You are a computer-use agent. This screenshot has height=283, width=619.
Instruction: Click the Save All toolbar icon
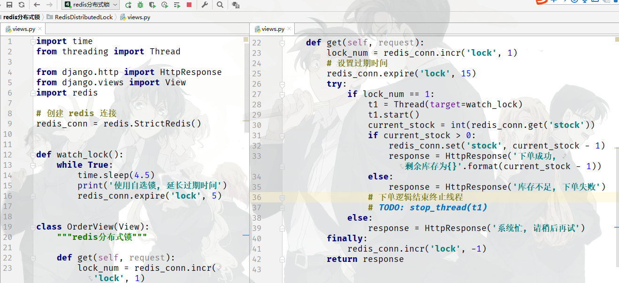9,5
